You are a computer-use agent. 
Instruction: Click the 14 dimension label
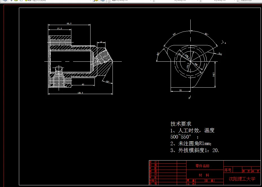tap(101, 42)
